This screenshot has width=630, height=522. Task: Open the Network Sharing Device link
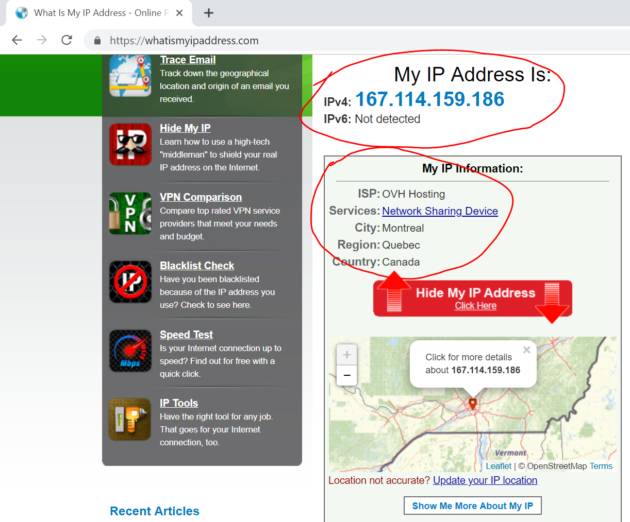tap(440, 211)
